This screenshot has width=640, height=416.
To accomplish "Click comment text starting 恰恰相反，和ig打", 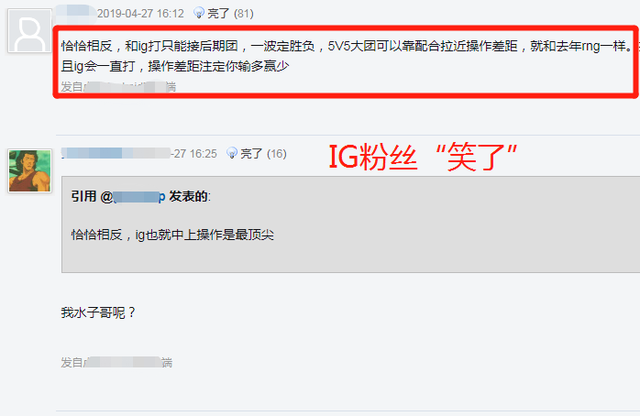I will pyautogui.click(x=346, y=46).
